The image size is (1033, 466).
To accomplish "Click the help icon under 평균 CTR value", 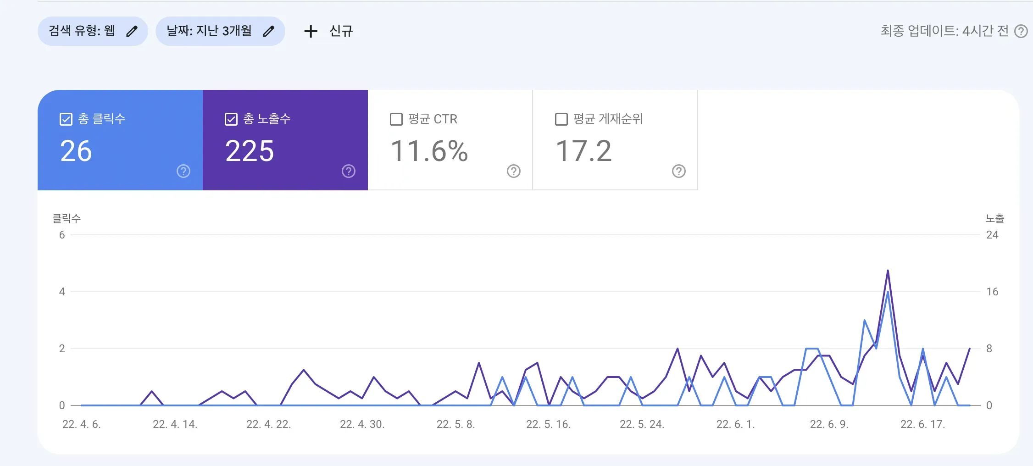I will 514,172.
